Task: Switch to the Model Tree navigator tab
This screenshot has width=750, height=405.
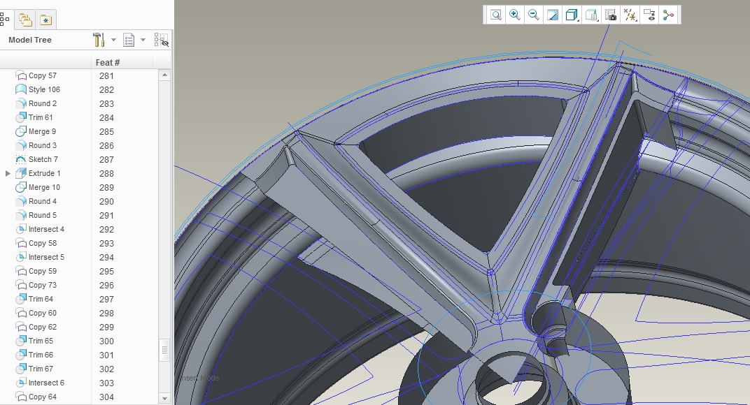Action: point(5,20)
